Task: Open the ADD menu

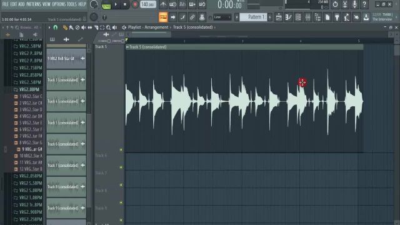Action: [x=21, y=4]
